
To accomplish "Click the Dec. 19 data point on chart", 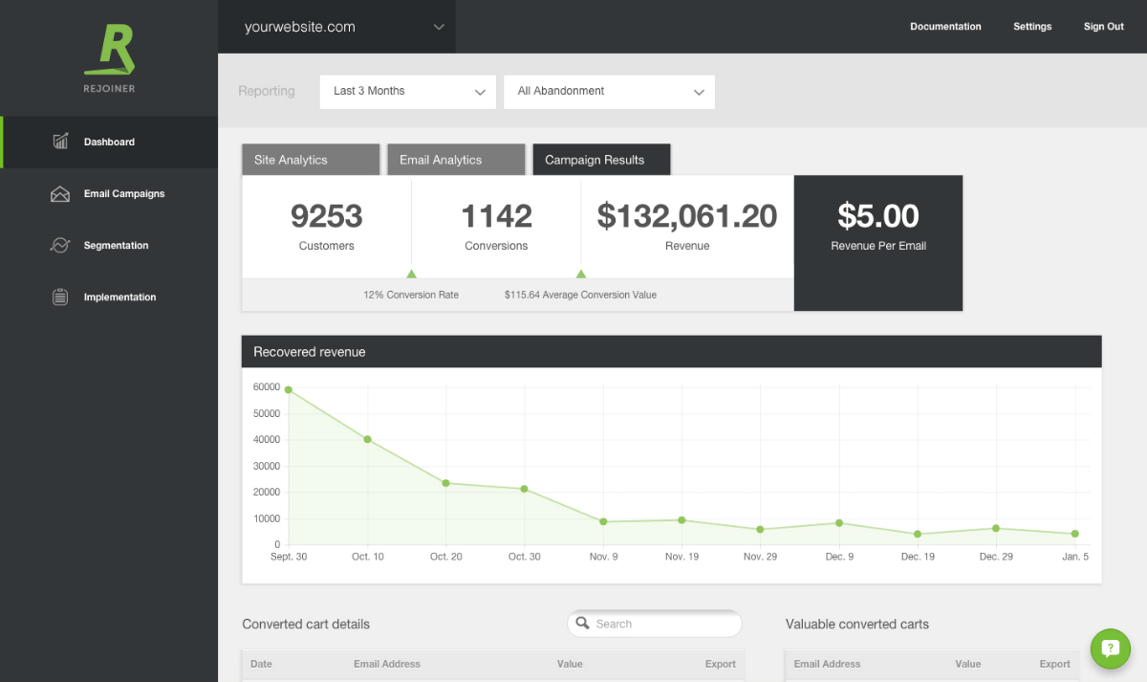I will pos(918,535).
